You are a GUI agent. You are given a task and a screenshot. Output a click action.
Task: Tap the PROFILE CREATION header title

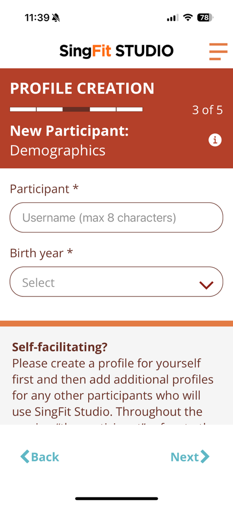pos(82,88)
